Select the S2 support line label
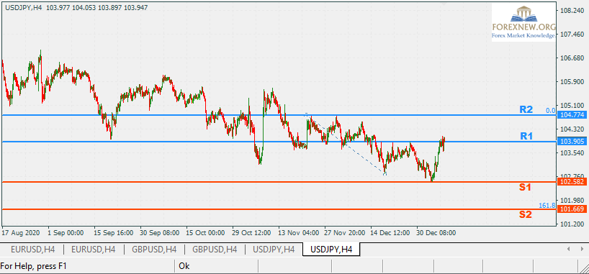 coord(525,214)
